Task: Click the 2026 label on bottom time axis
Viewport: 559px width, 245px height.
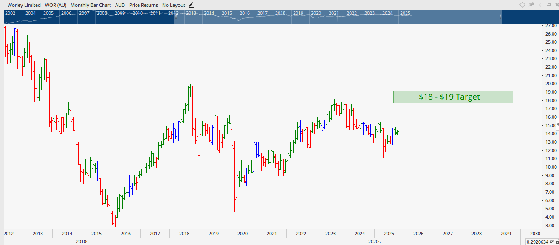Action: [418, 234]
